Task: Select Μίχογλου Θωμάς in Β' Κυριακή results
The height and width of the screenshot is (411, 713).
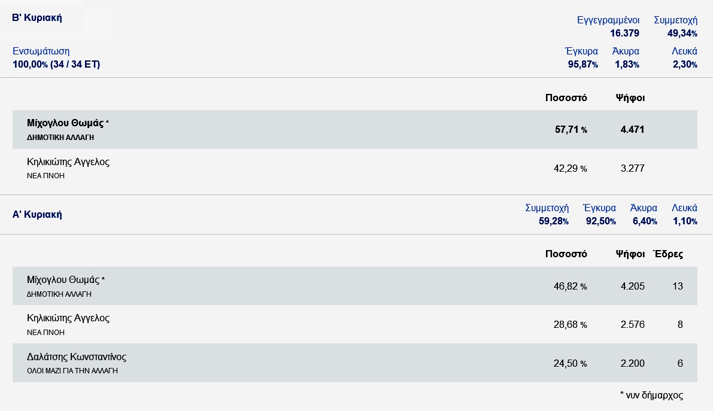Action: coord(65,123)
